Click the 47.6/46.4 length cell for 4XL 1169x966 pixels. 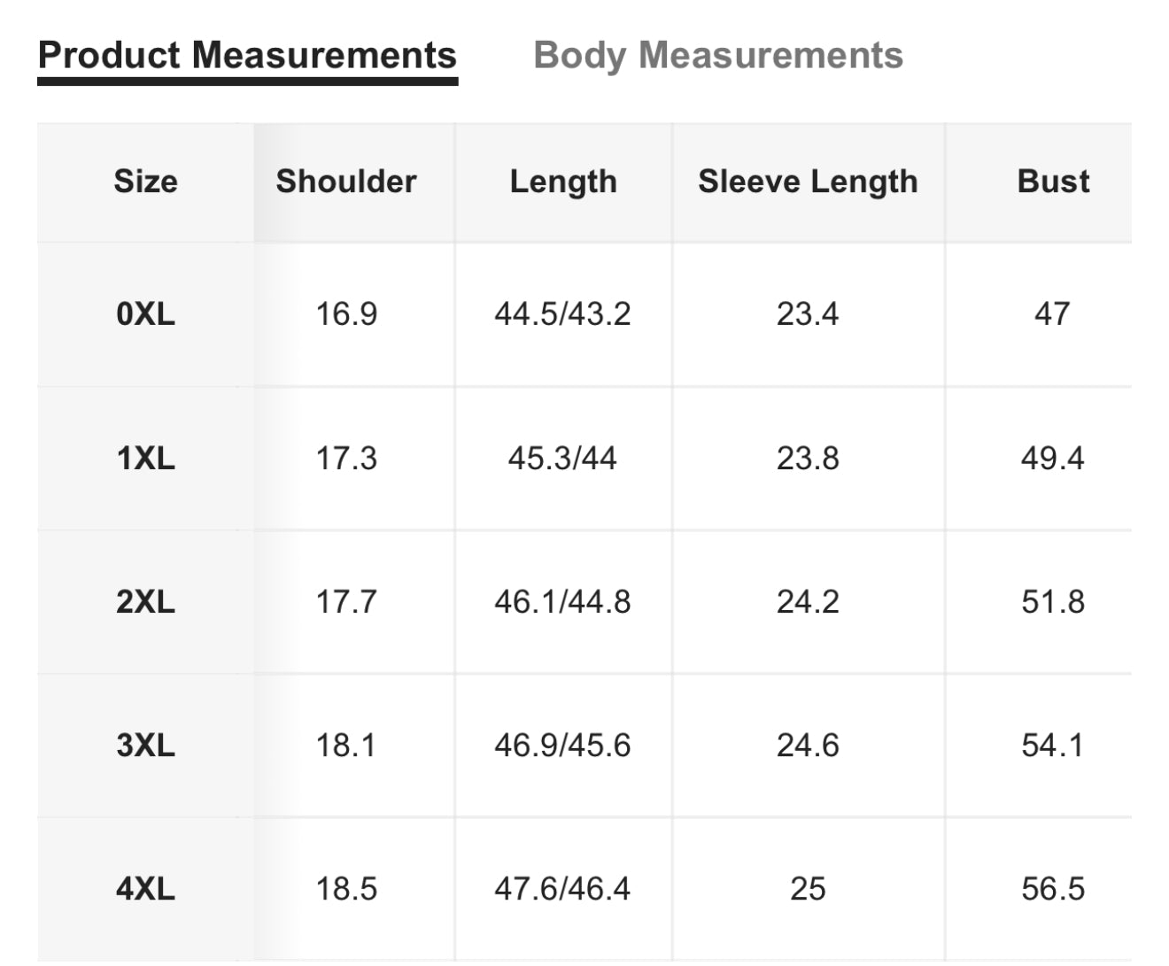(x=562, y=888)
